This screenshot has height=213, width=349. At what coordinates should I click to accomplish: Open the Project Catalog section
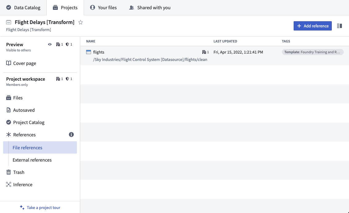coord(40,122)
